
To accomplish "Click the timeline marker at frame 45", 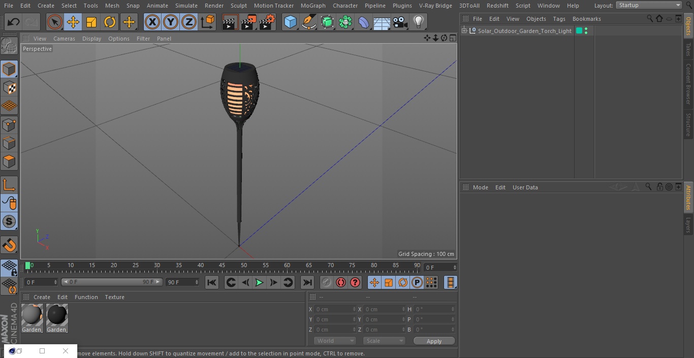I will (x=222, y=265).
